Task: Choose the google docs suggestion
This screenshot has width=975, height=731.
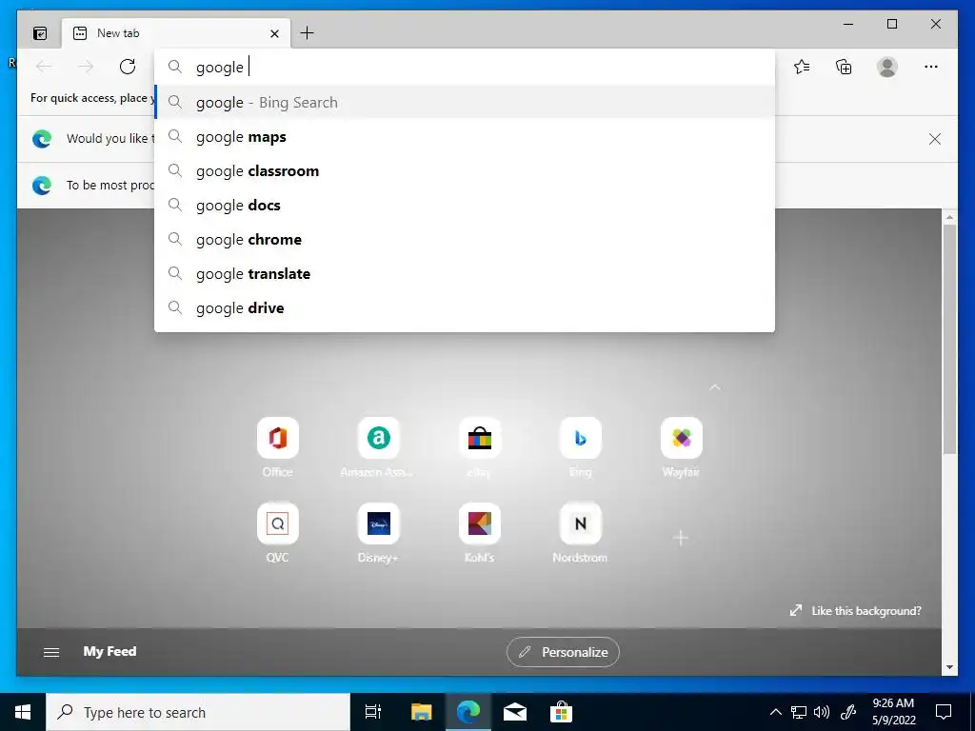Action: click(x=465, y=206)
